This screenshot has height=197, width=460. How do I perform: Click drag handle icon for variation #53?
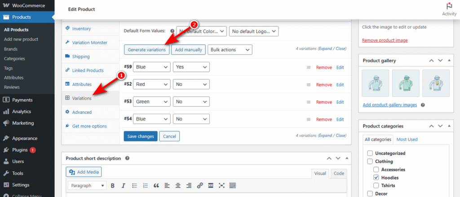coord(308,102)
